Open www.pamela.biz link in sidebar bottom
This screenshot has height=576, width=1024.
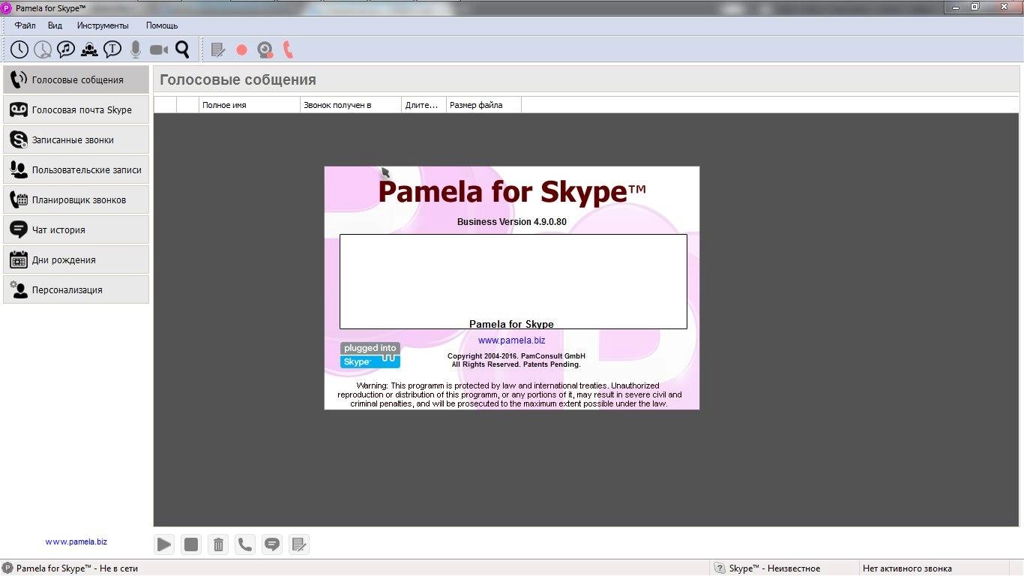coord(76,541)
